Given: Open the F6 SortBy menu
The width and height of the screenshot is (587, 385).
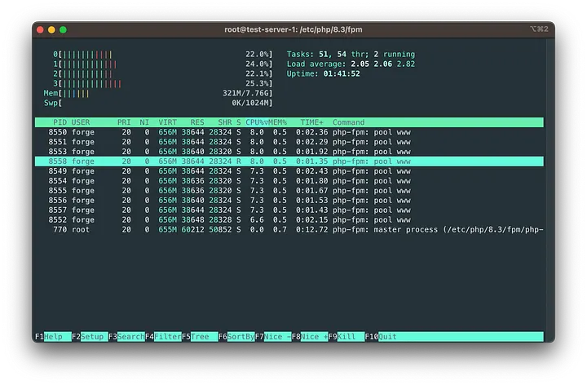Looking at the screenshot, I should (x=236, y=336).
